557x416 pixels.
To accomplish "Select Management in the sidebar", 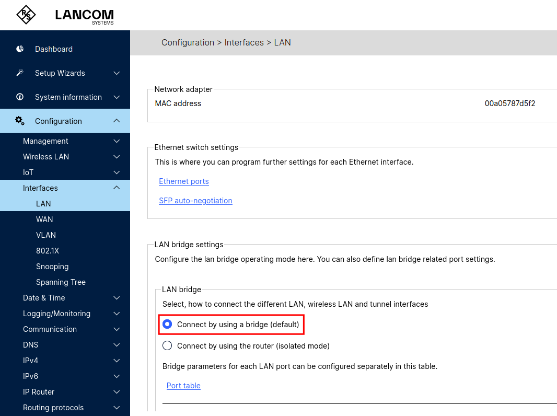I will coord(45,141).
